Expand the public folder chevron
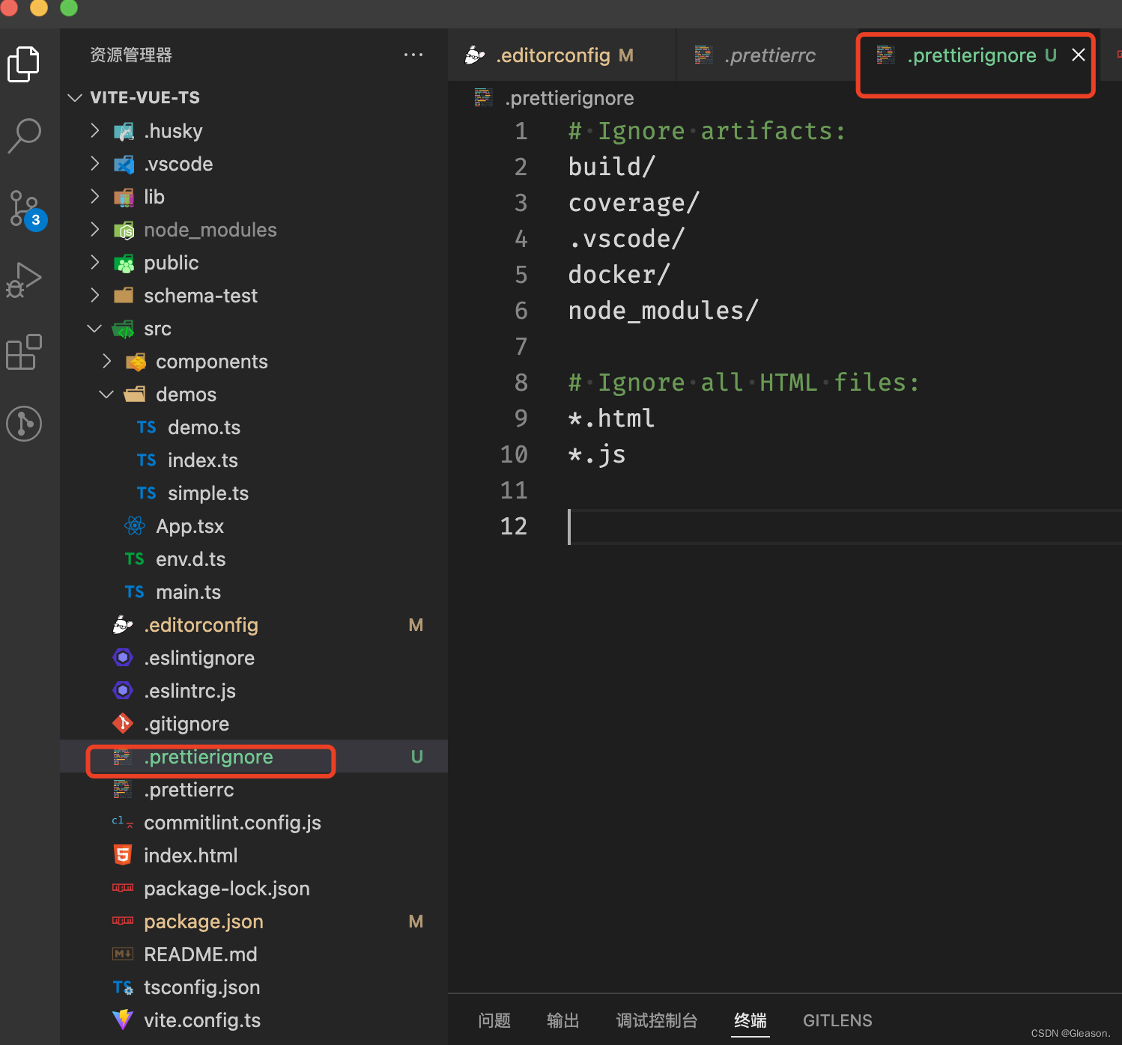The width and height of the screenshot is (1122, 1045). click(x=94, y=262)
